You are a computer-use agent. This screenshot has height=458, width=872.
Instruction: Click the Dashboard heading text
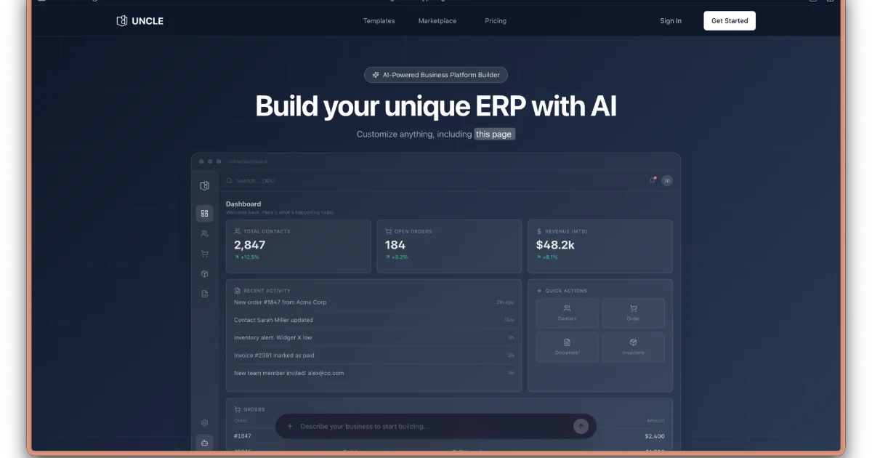[x=243, y=204]
